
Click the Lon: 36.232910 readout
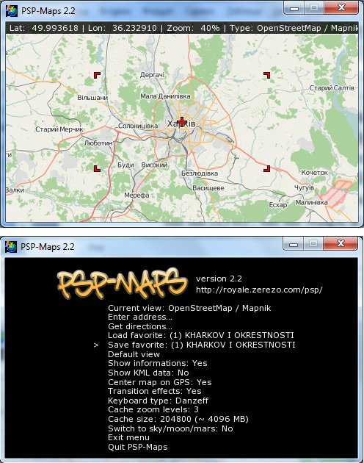[123, 29]
